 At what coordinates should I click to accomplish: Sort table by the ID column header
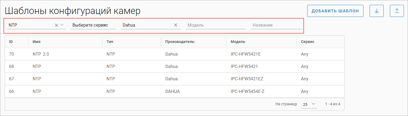11,42
